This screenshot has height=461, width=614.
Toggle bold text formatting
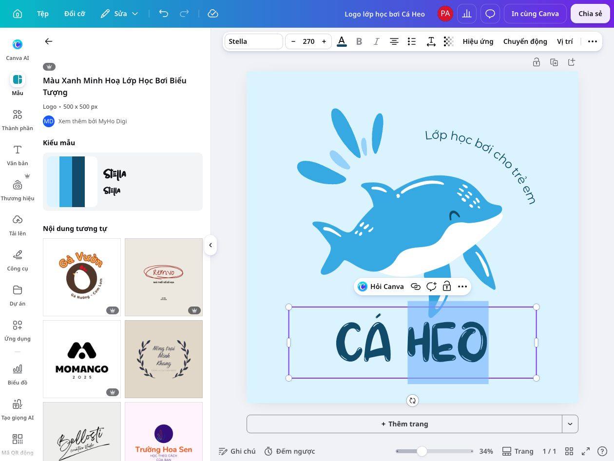359,41
